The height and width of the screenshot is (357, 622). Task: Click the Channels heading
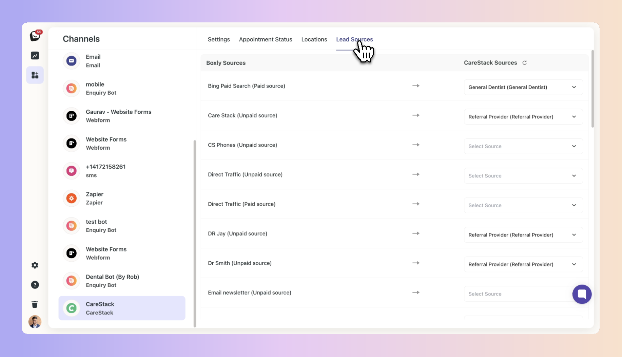click(81, 39)
